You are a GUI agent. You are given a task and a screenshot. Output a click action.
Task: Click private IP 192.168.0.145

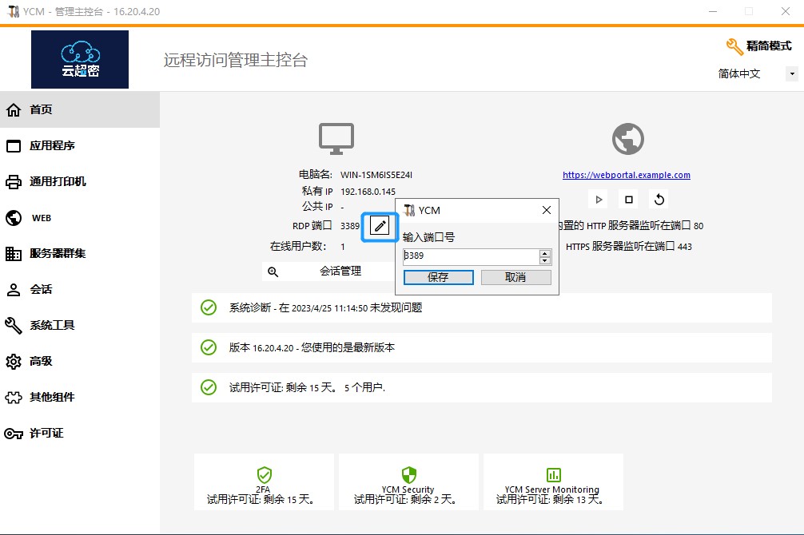click(x=368, y=192)
